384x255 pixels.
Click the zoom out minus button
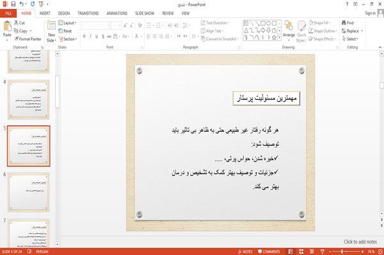[x=330, y=251]
